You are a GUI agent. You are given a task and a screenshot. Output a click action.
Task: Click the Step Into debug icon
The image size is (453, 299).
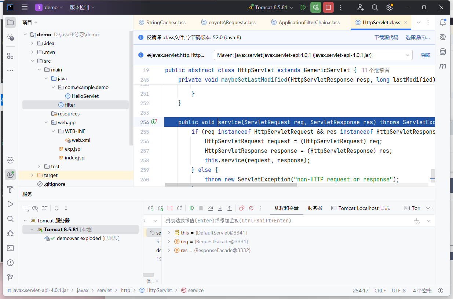(x=220, y=208)
